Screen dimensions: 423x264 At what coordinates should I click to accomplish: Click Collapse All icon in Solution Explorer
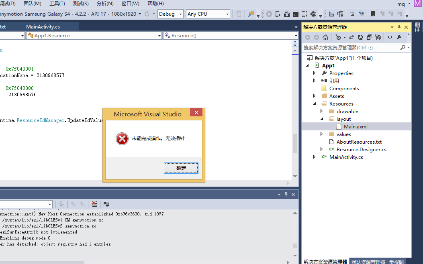click(369, 37)
